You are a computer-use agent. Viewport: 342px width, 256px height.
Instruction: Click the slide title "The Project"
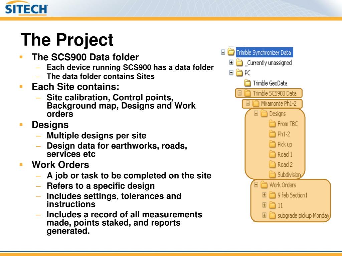67,40
